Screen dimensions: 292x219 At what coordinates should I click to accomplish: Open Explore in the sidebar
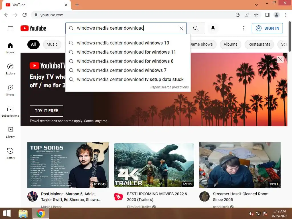click(10, 69)
